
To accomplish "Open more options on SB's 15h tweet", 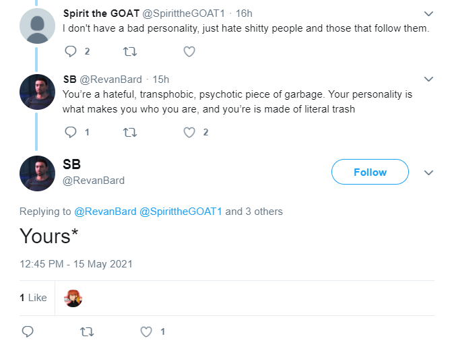I will pyautogui.click(x=428, y=79).
